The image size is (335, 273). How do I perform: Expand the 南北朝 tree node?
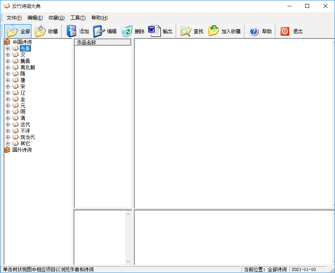click(8, 67)
